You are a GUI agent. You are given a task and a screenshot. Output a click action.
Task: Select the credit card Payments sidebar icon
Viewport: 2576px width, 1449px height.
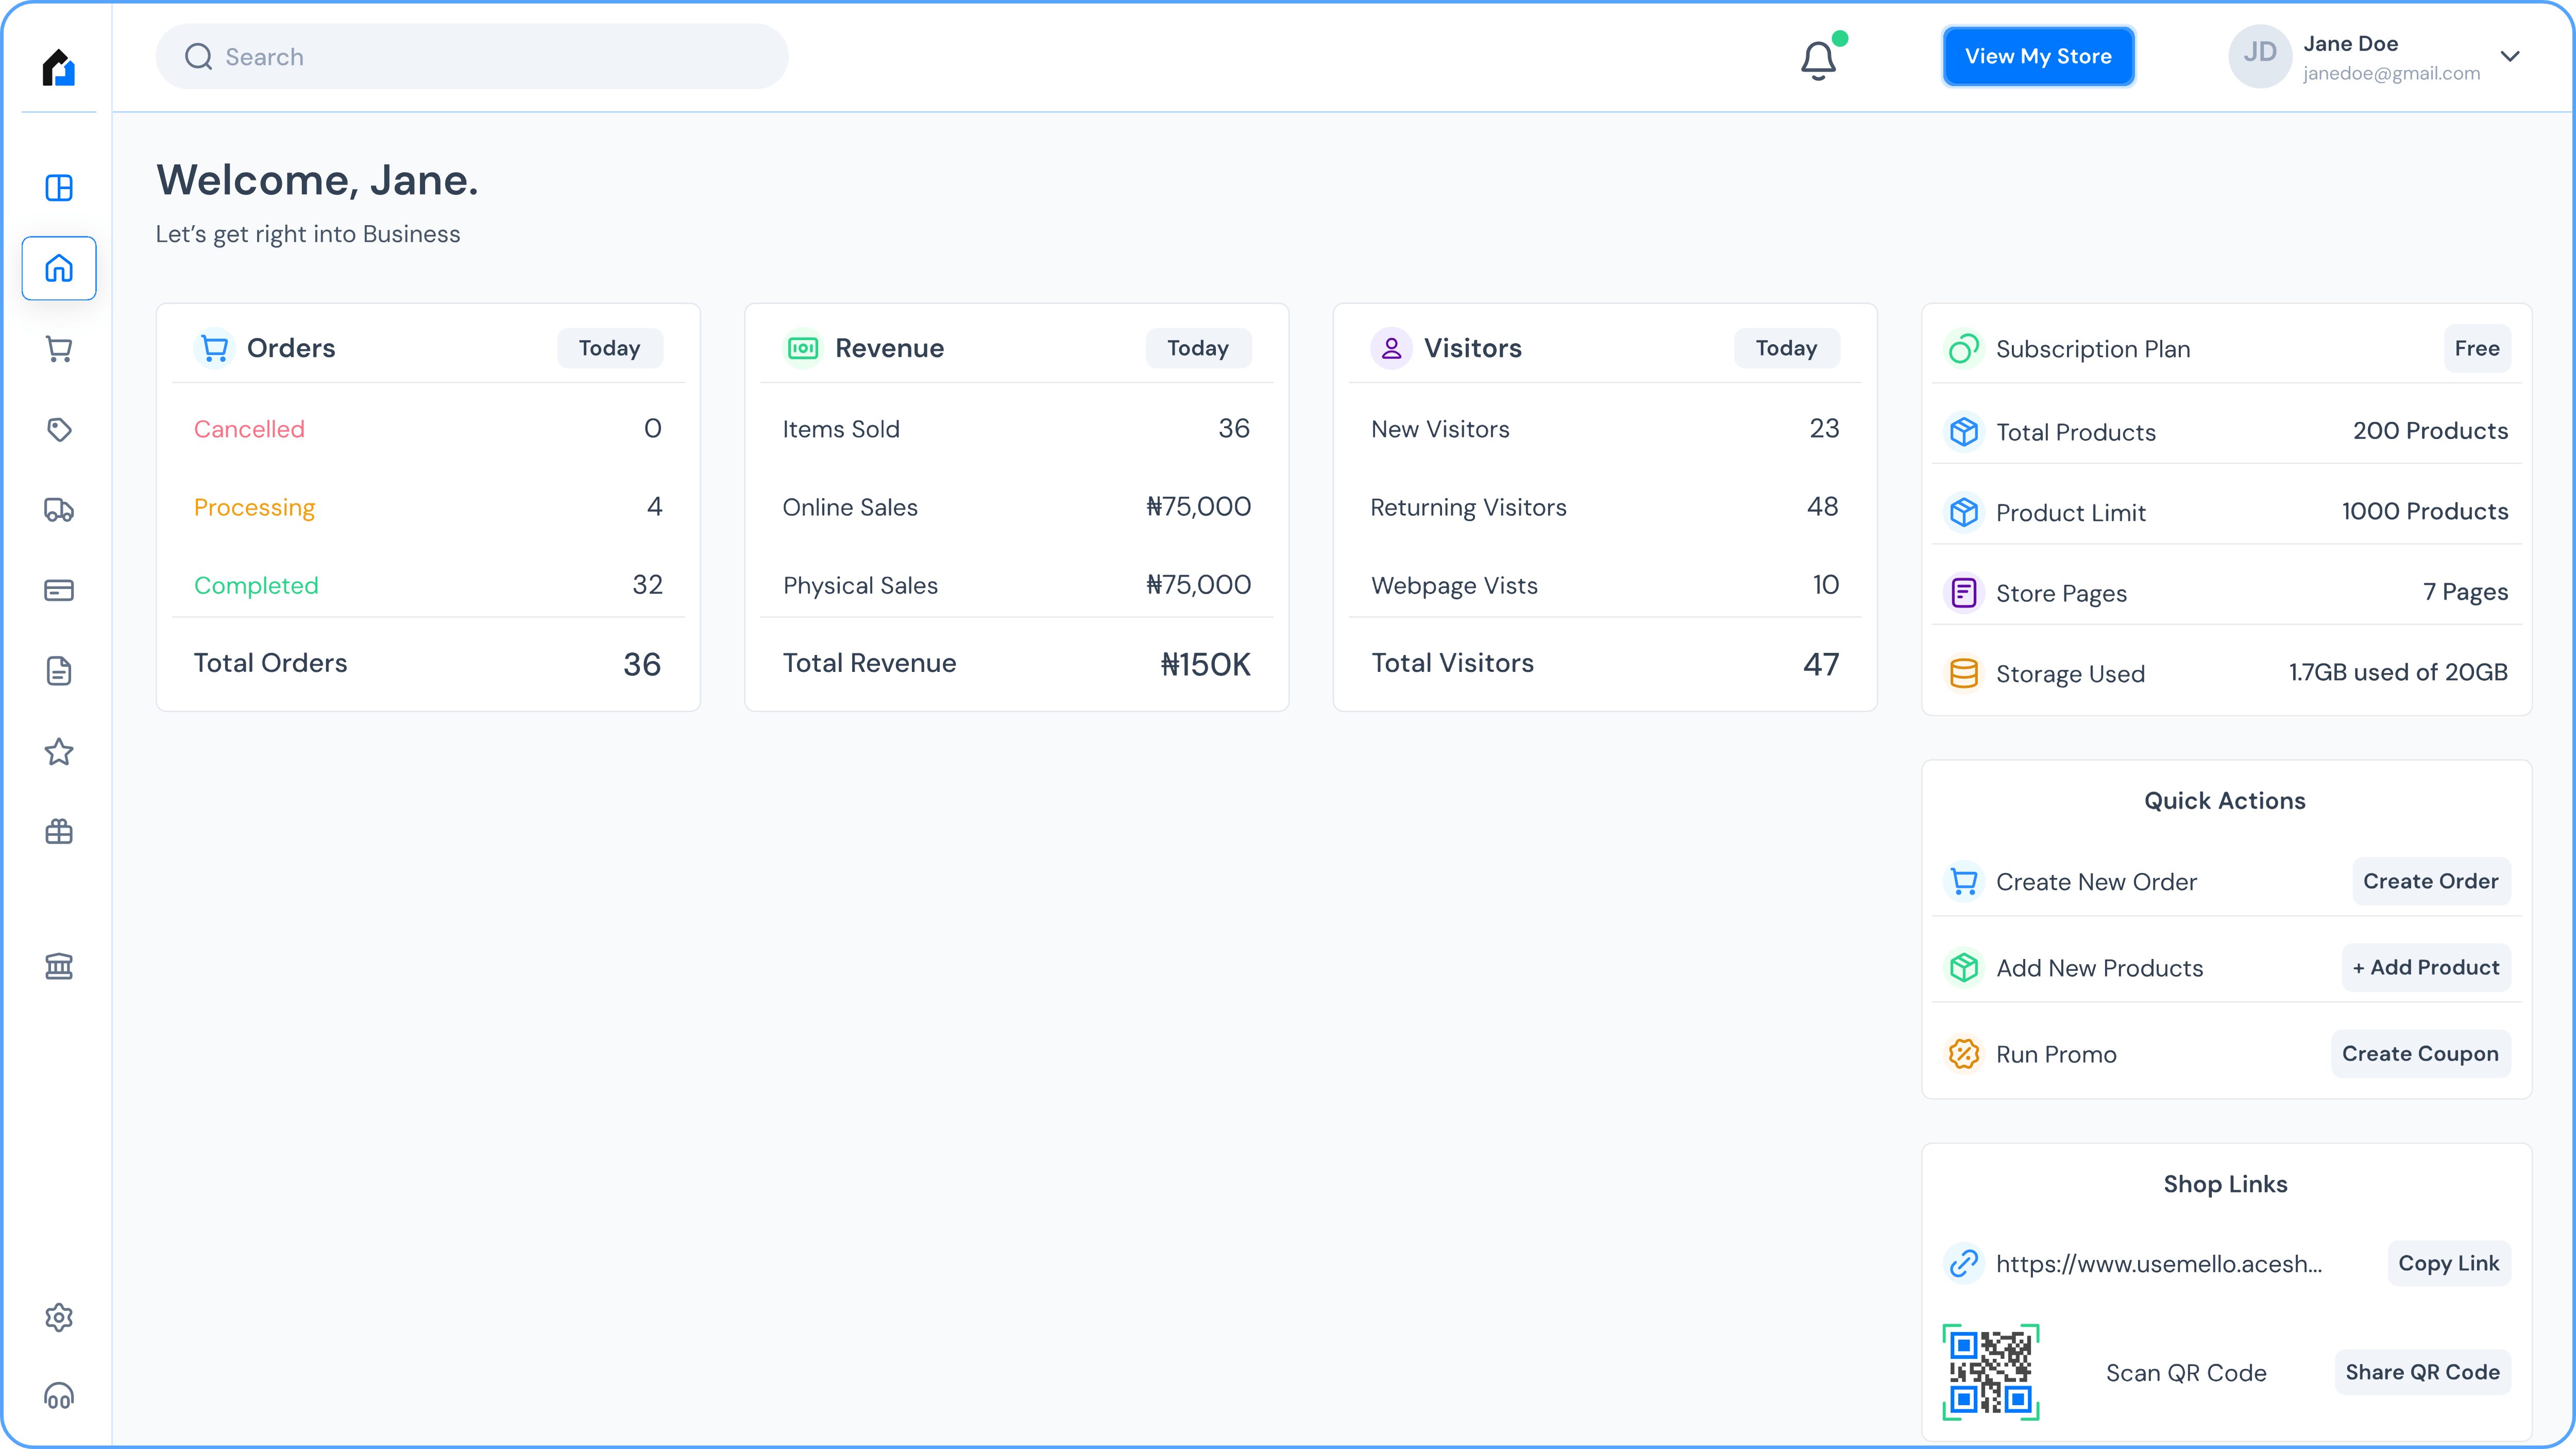(59, 590)
